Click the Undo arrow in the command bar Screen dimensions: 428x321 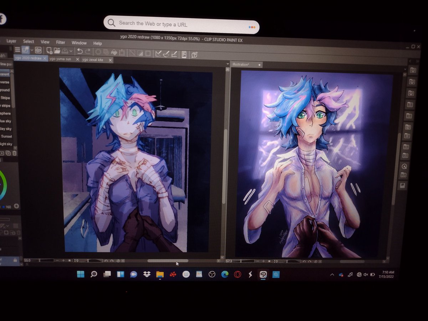pos(80,51)
